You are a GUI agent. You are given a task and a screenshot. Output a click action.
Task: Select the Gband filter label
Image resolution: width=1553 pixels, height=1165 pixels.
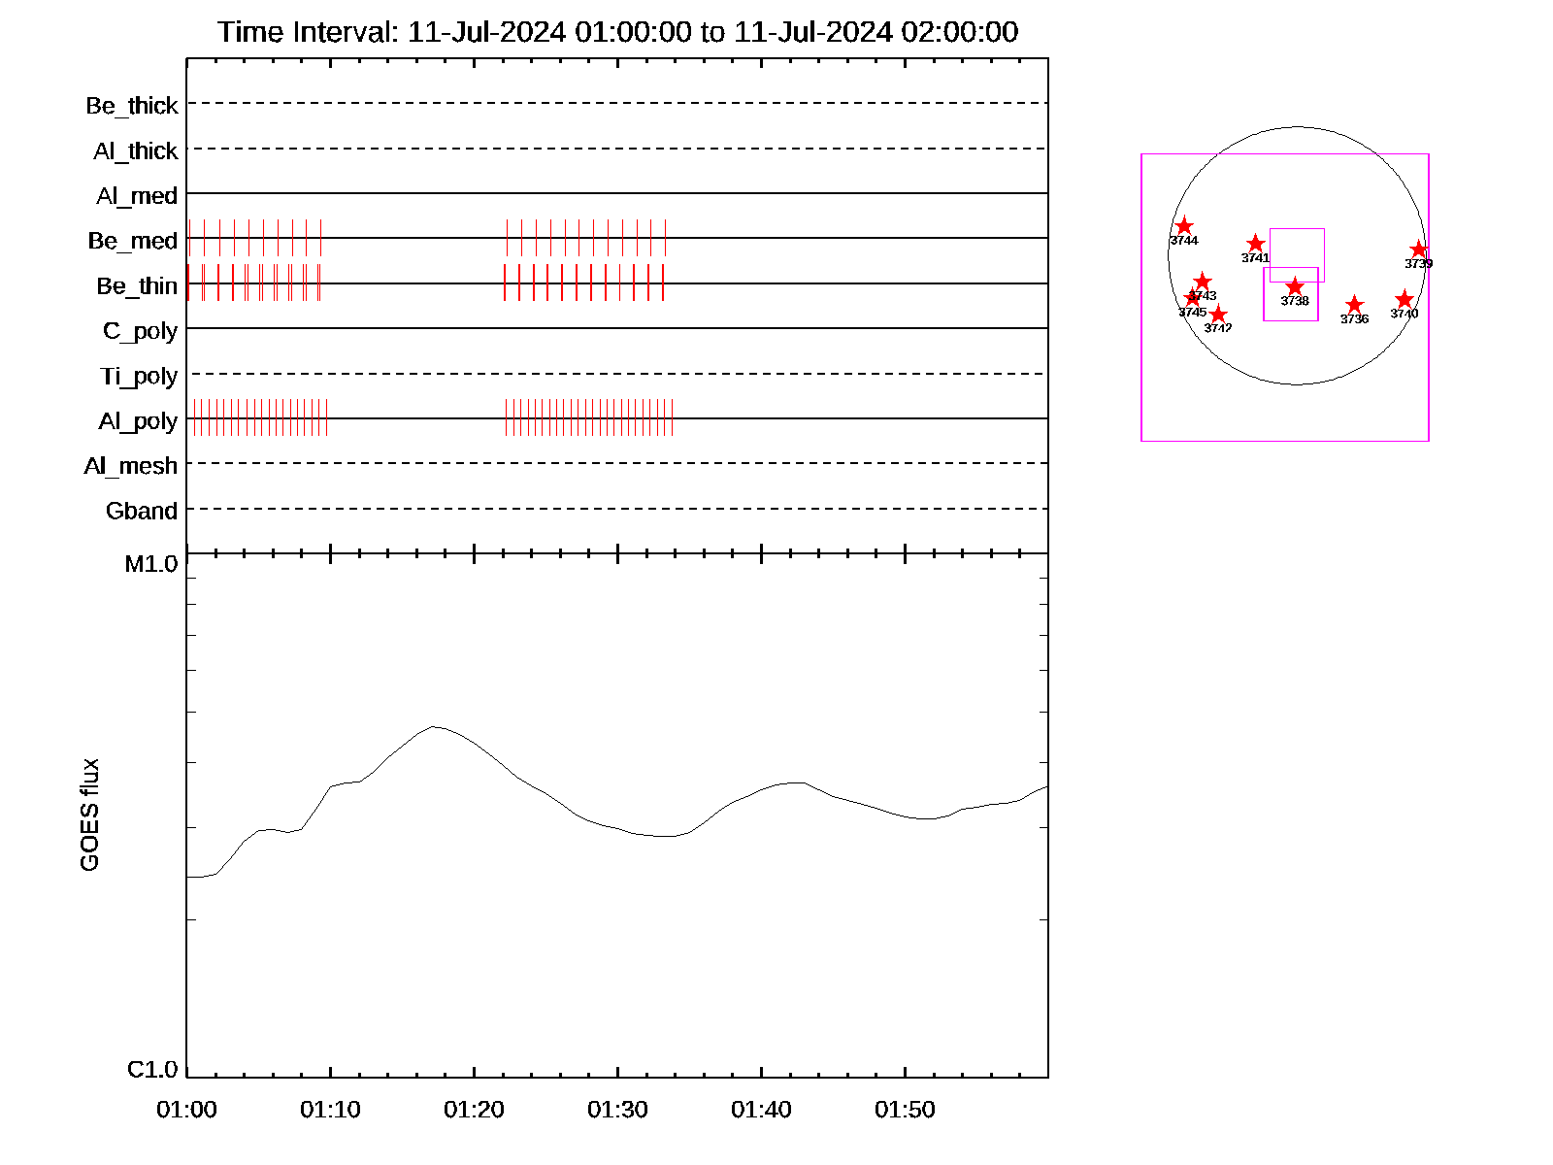[x=142, y=512]
